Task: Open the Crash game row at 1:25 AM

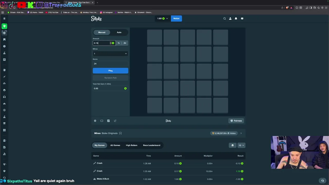Action: click(168, 171)
